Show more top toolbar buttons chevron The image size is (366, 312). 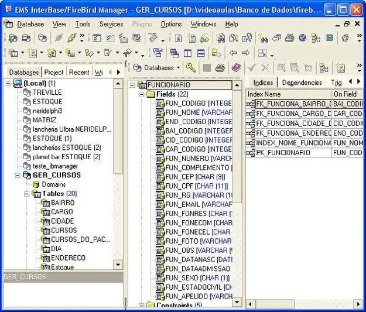tap(360, 37)
